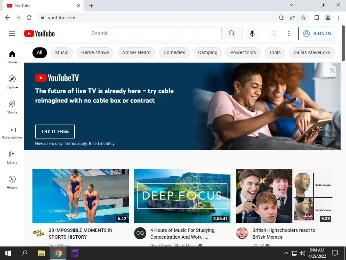Select the Music filter chip

(62, 52)
